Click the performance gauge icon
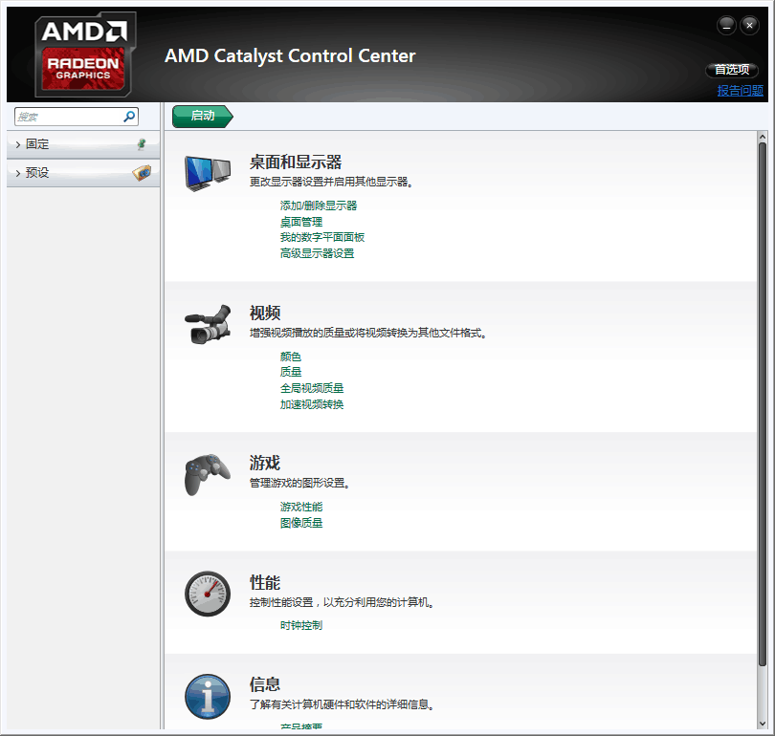 [x=207, y=595]
